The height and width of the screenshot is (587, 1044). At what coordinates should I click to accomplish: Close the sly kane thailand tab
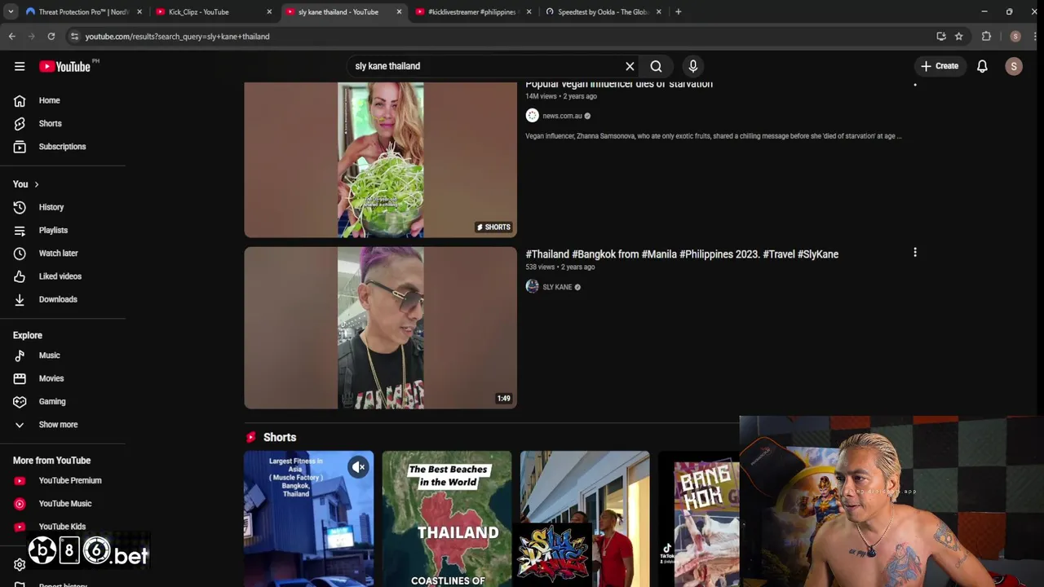pyautogui.click(x=399, y=11)
